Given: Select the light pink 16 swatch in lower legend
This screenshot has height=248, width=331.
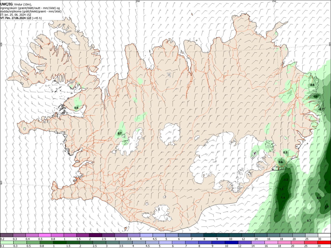Looking at the screenshot, I should pos(270,243).
